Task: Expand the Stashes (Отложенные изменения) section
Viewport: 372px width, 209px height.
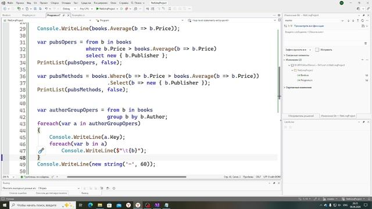Action: pos(284,88)
